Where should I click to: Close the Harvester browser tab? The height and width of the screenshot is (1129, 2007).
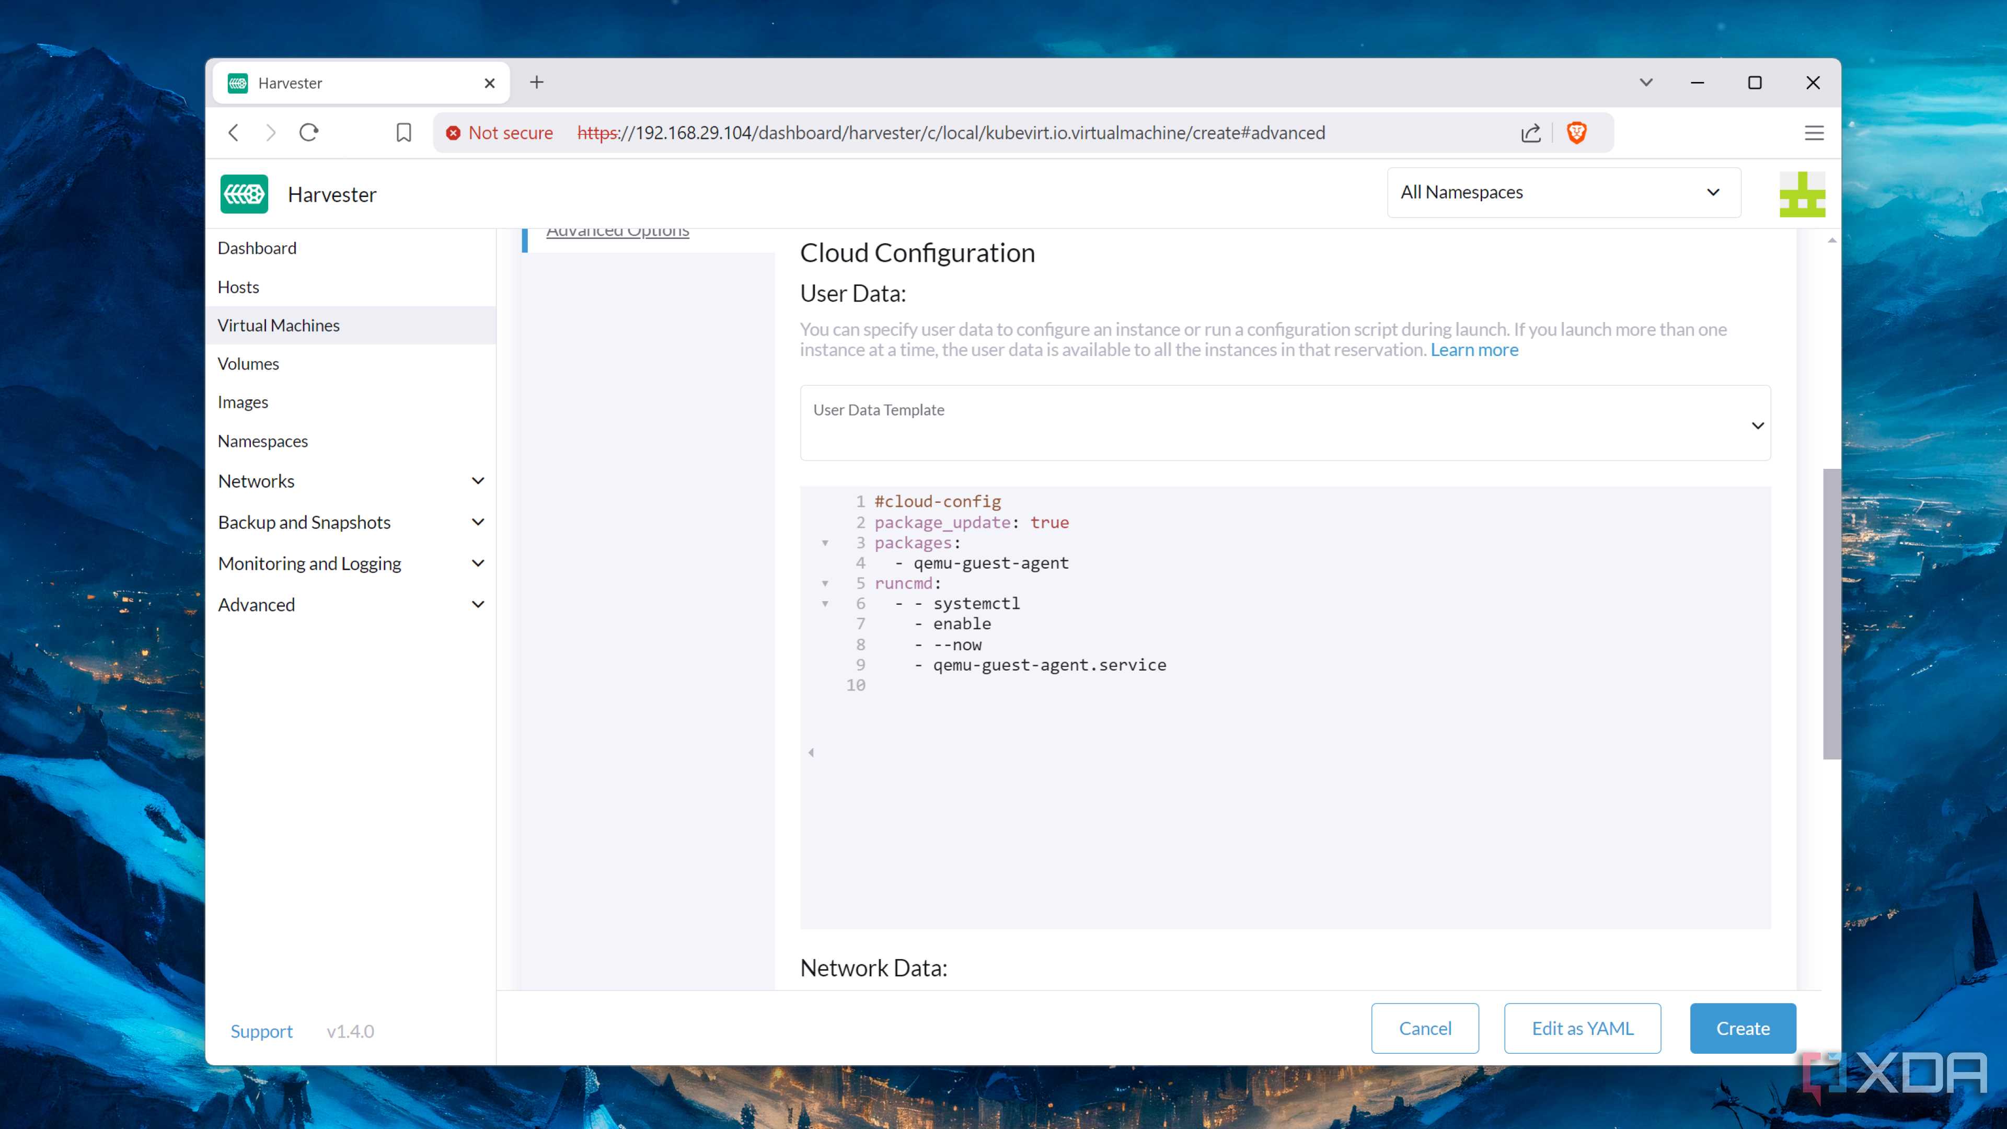coord(489,84)
